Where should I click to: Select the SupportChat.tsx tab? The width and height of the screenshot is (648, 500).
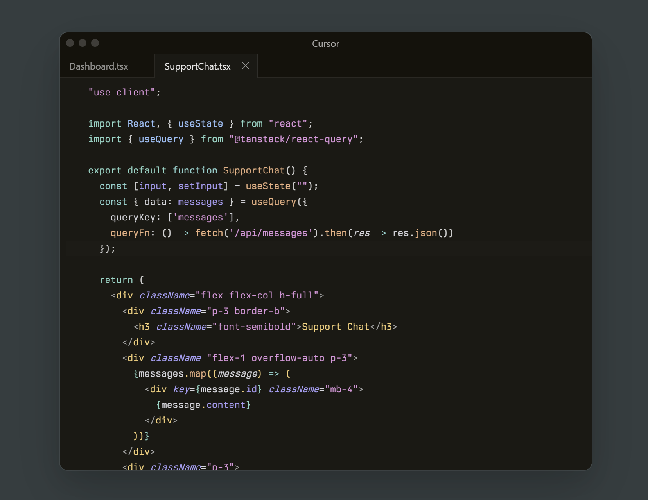(197, 66)
